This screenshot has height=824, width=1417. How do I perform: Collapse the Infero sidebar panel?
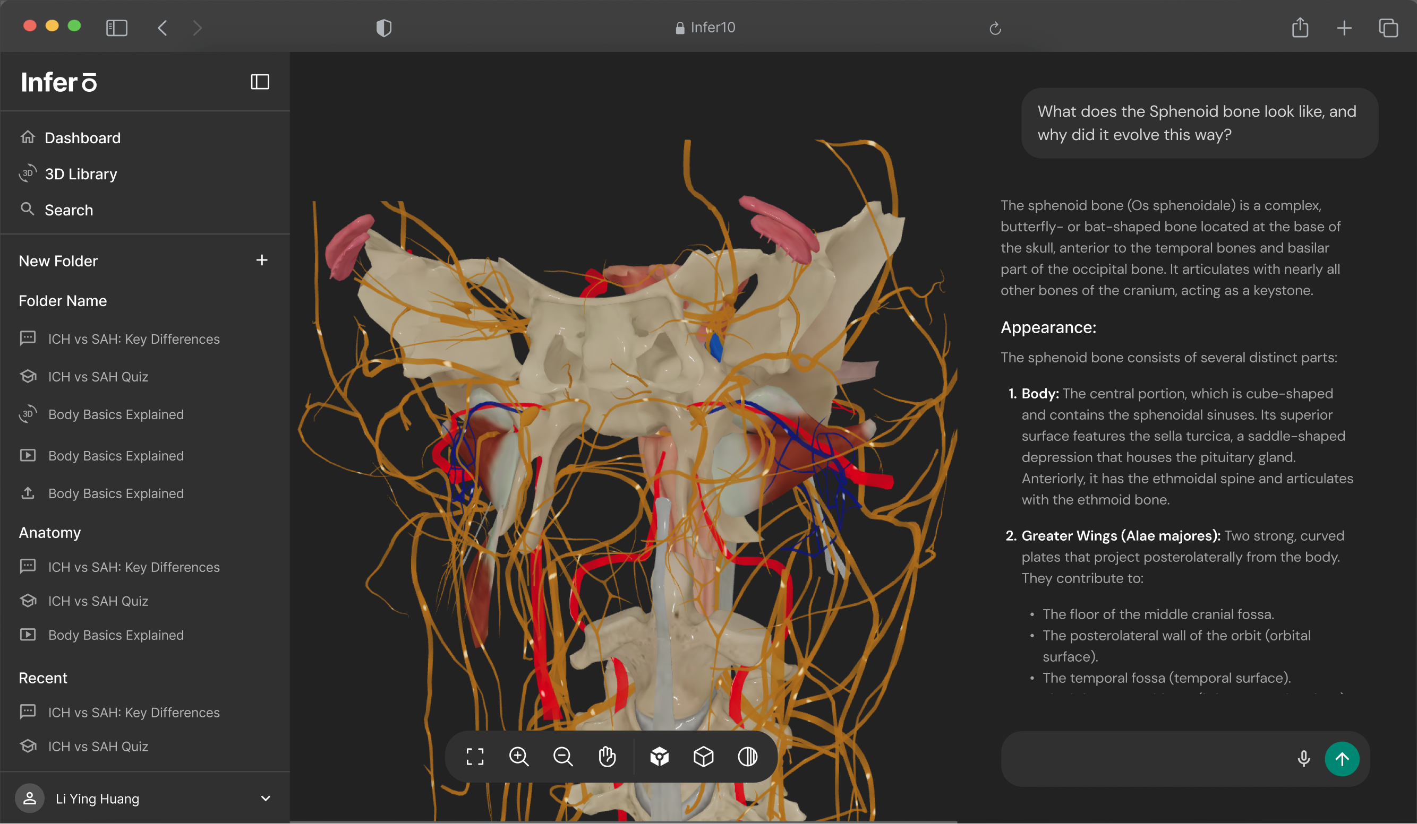click(260, 82)
